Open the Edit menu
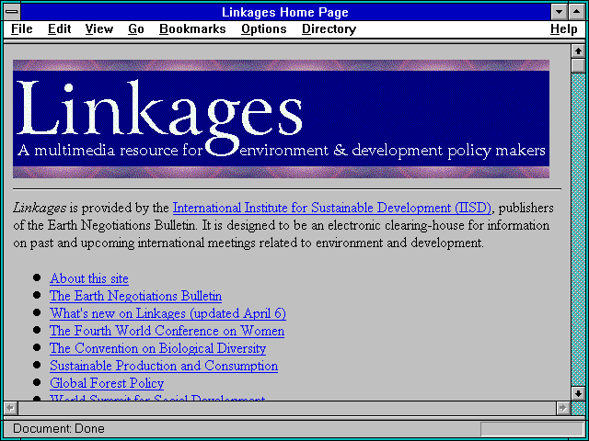Screen dimensions: 589x441 pyautogui.click(x=59, y=28)
